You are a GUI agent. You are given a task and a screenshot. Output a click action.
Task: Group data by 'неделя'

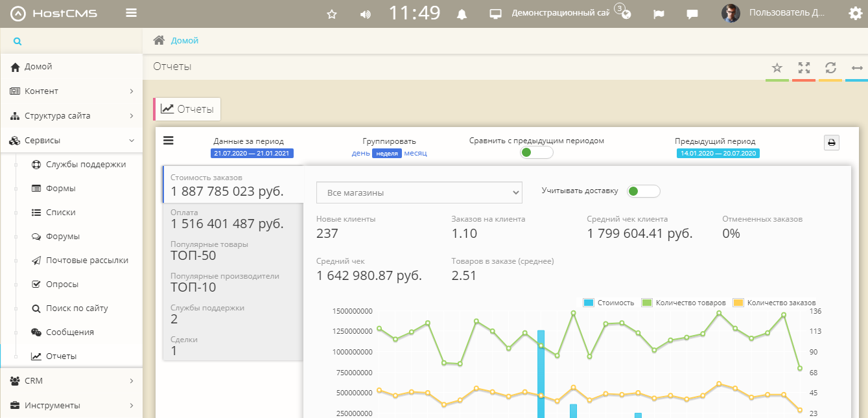387,154
